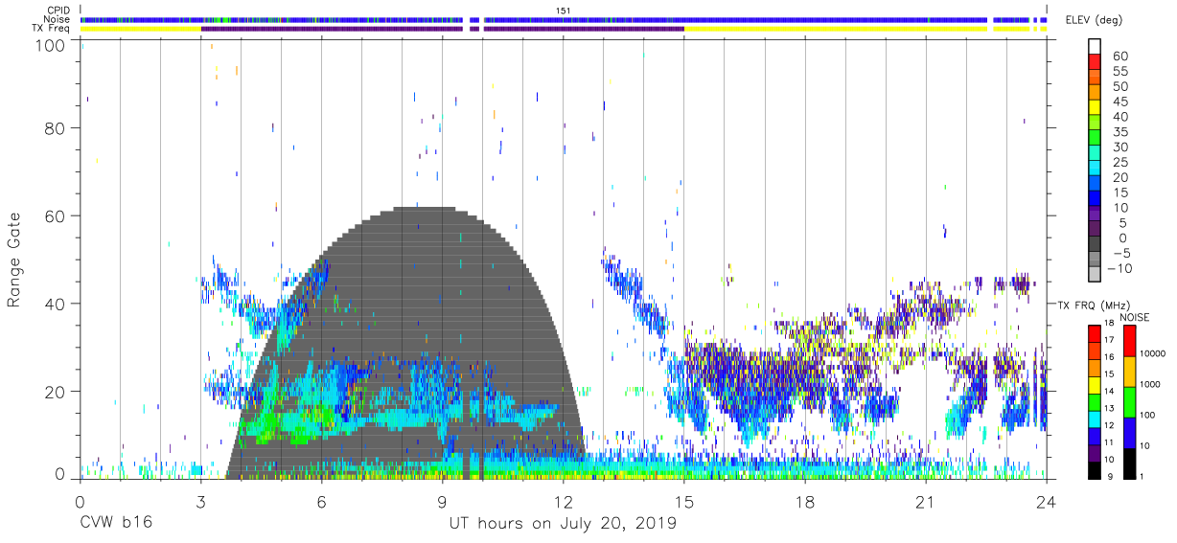Click the 13 value on the TX FRQ colorbar
This screenshot has width=1177, height=543.
[1112, 408]
